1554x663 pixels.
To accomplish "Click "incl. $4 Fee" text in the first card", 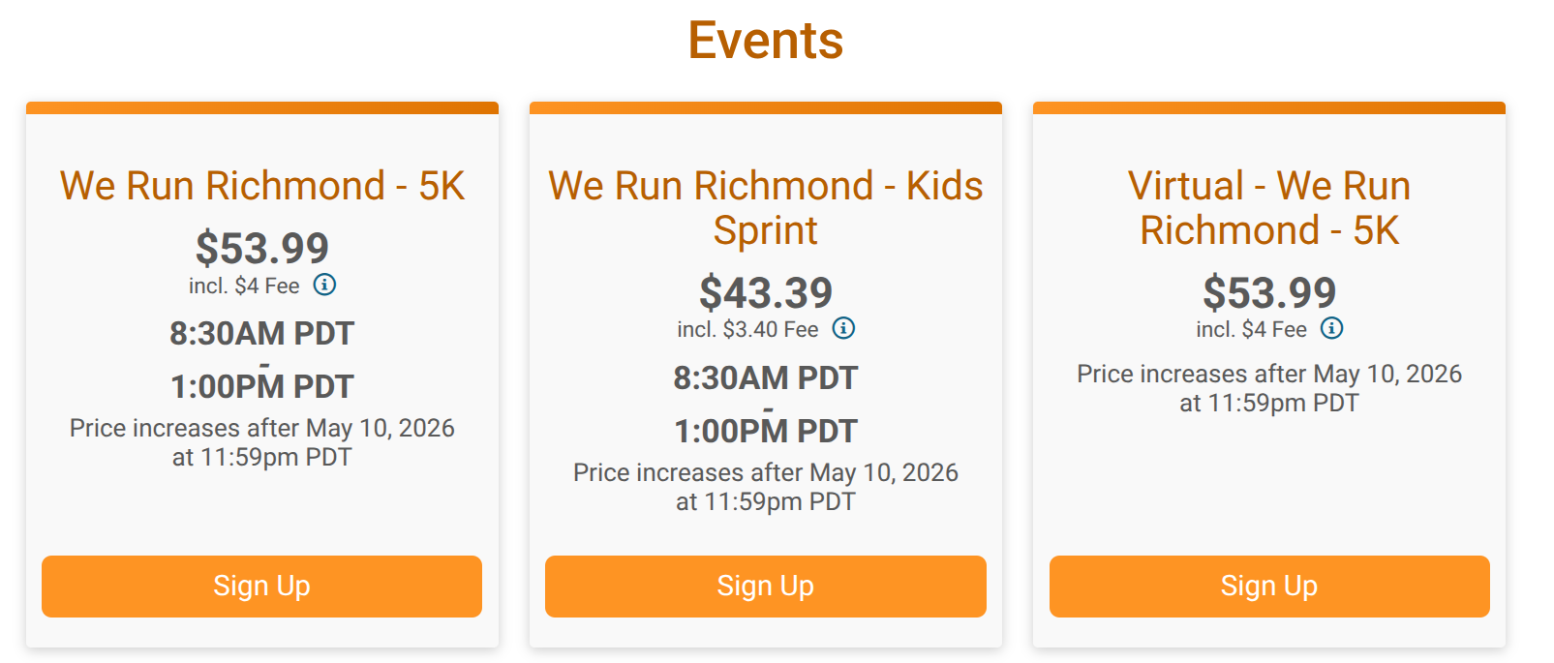I will tap(244, 286).
